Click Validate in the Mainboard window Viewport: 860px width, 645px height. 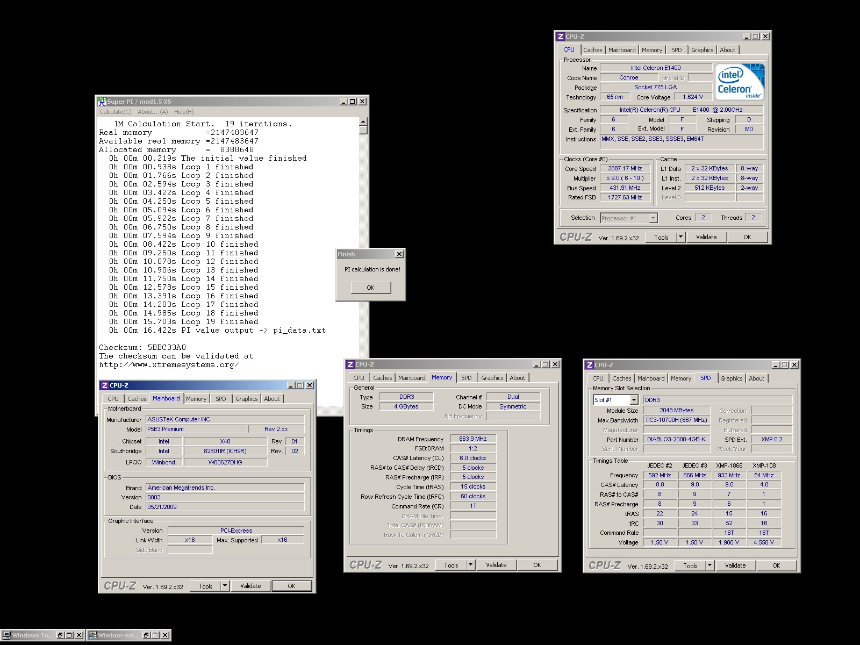click(x=250, y=586)
